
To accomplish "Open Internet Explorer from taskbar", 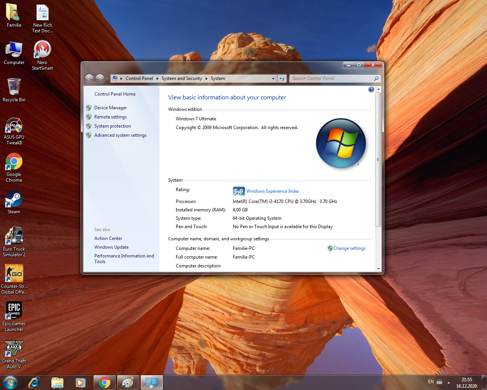I will point(34,382).
